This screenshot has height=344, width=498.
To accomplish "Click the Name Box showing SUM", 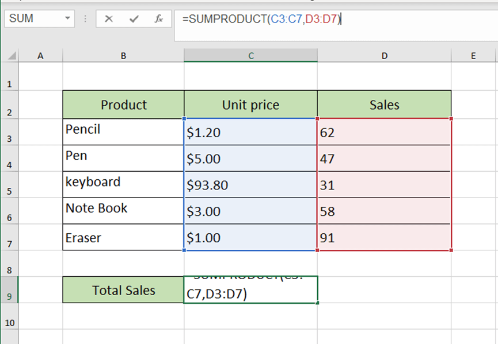I will 39,18.
